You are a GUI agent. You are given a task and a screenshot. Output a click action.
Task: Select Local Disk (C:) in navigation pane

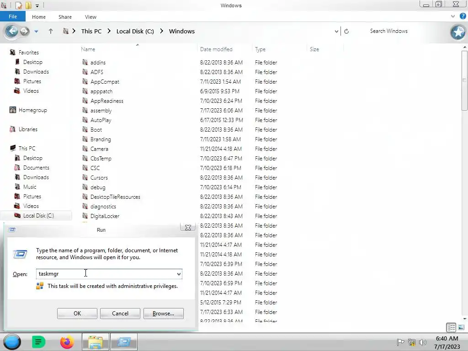pyautogui.click(x=38, y=216)
